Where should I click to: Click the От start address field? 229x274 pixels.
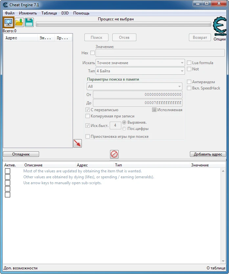coord(138,94)
